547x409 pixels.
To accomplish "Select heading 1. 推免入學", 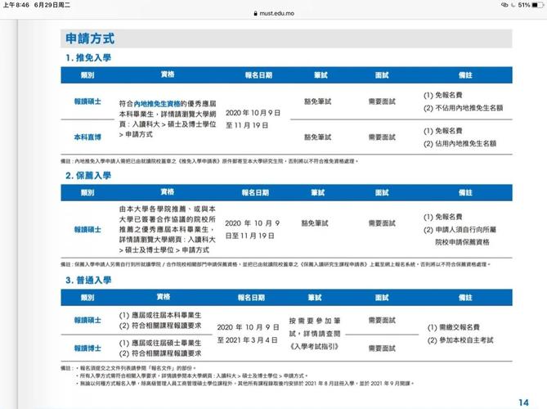I will [88, 57].
